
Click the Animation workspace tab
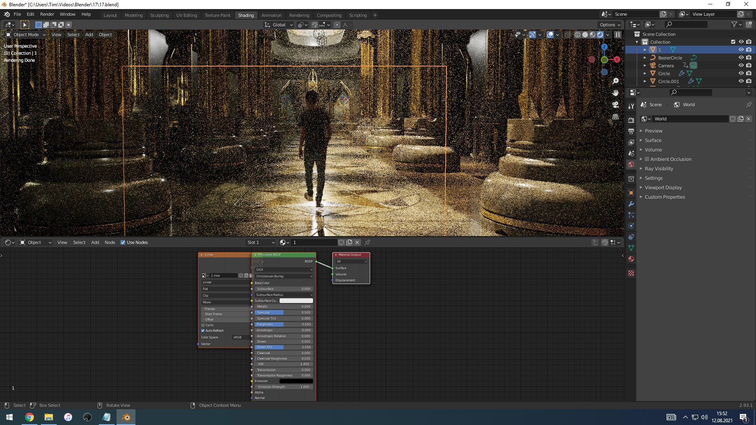point(271,15)
